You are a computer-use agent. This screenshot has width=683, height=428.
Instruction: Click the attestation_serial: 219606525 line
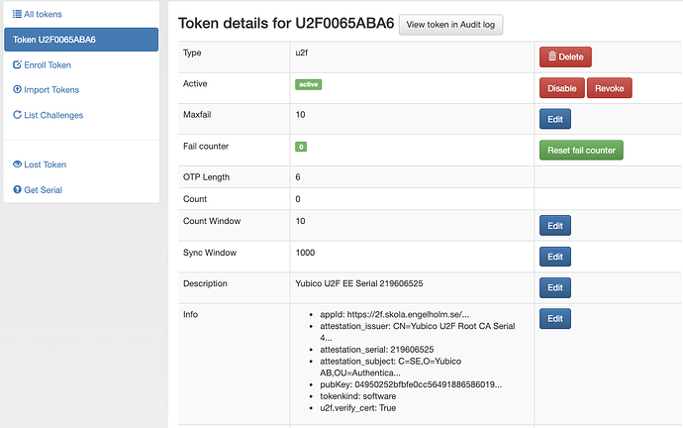(x=376, y=350)
